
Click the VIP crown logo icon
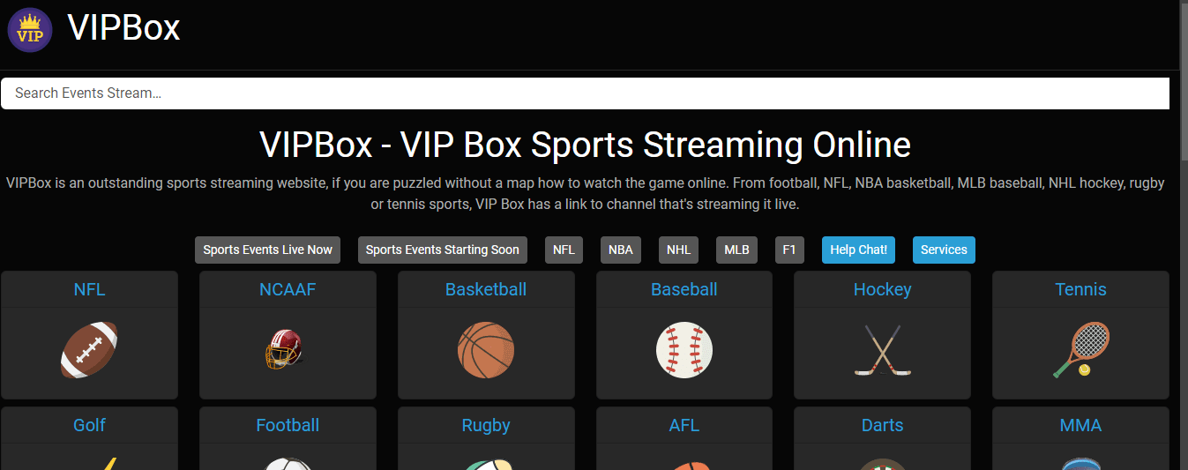(x=30, y=30)
